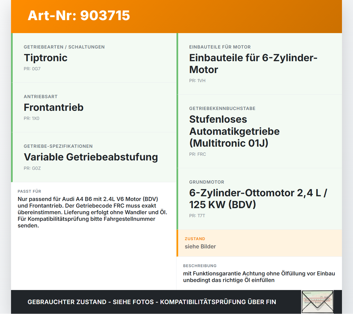Select the Tiptronic gearbox type card
Image resolution: width=353 pixels, height=314 pixels.
pos(94,58)
